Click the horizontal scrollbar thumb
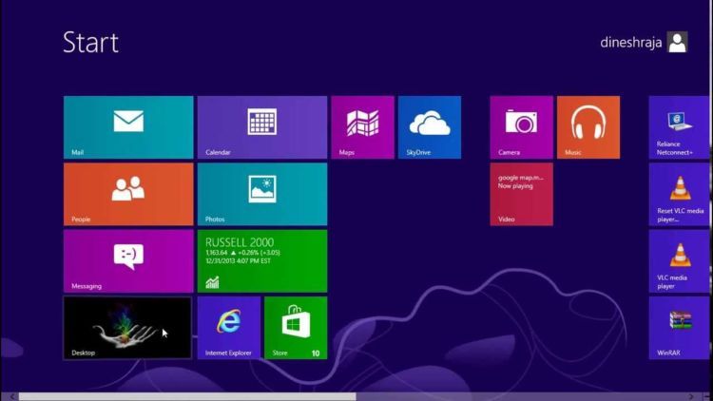 [x=187, y=397]
